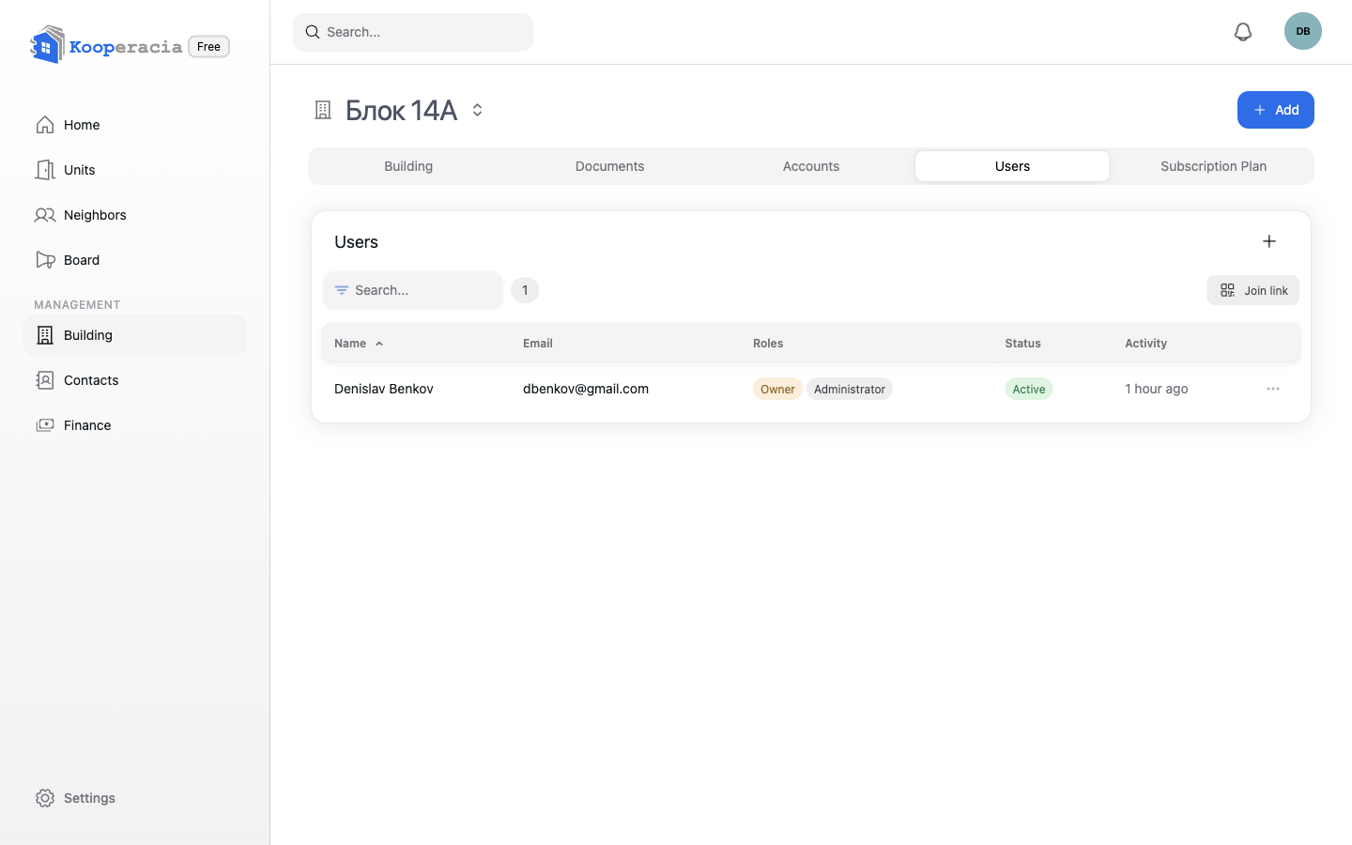Select Building under Management
Image resolution: width=1352 pixels, height=845 pixels.
134,335
